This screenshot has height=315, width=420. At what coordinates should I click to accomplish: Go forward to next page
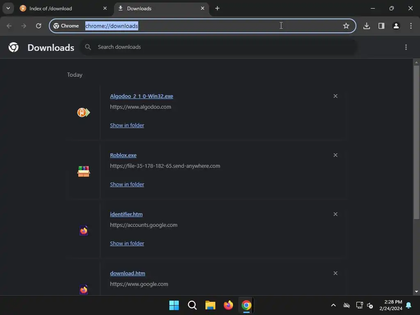[x=24, y=26]
